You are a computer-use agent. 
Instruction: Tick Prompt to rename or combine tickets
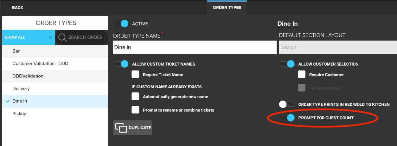tap(136, 110)
